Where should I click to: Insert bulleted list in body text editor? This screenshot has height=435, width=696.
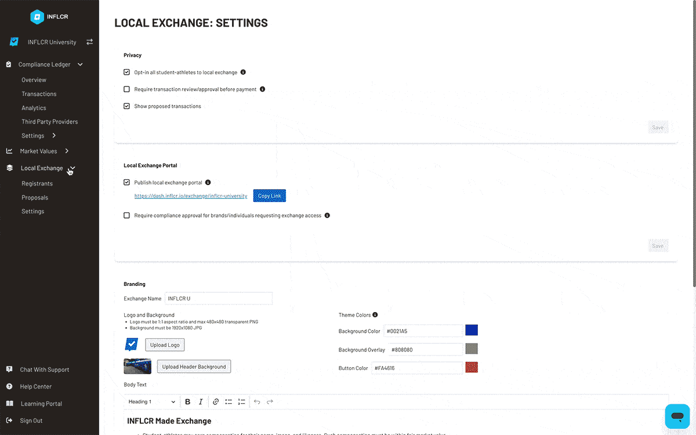[229, 401]
